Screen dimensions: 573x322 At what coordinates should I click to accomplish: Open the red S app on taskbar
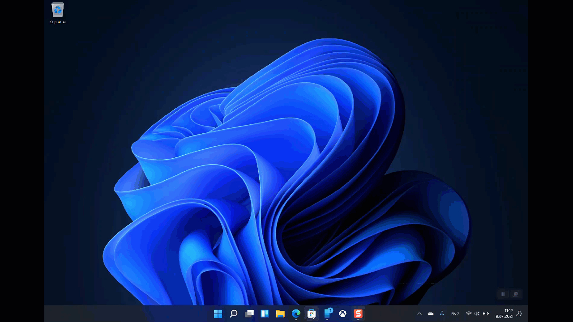coord(358,314)
